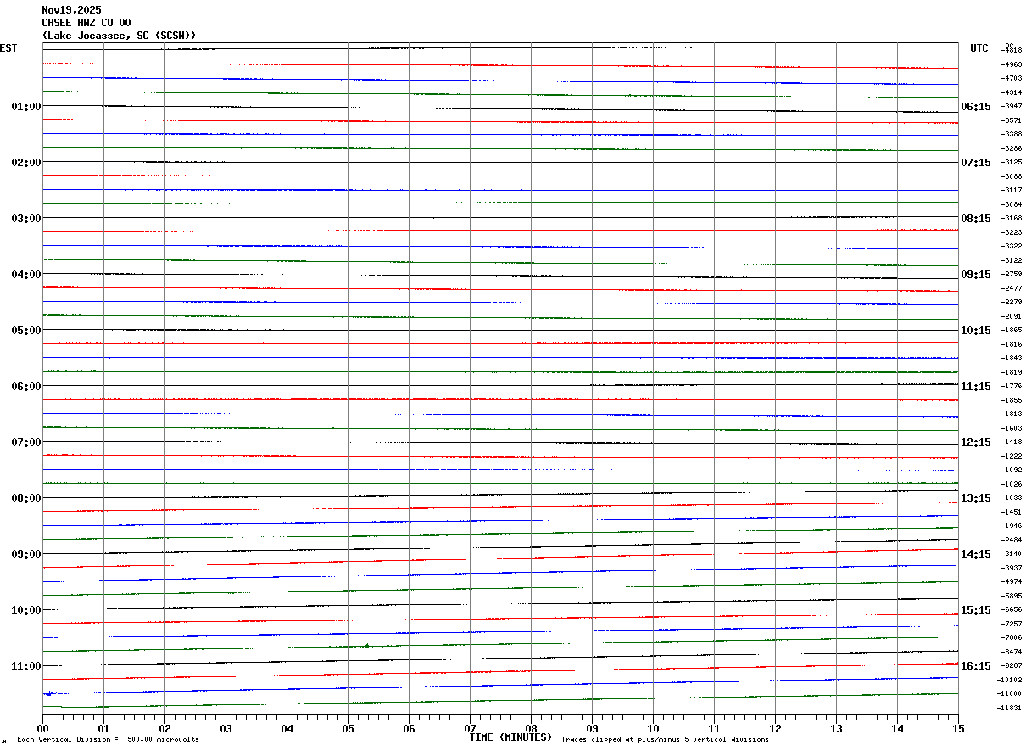The image size is (1026, 751).
Task: Click the DC offset value '-3322'
Action: tap(1012, 246)
